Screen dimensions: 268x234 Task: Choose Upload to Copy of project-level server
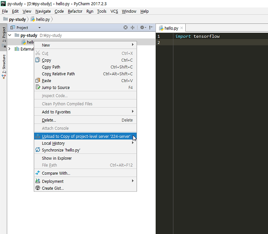(85, 137)
